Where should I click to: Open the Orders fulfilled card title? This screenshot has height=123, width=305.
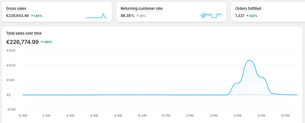[x=248, y=9]
